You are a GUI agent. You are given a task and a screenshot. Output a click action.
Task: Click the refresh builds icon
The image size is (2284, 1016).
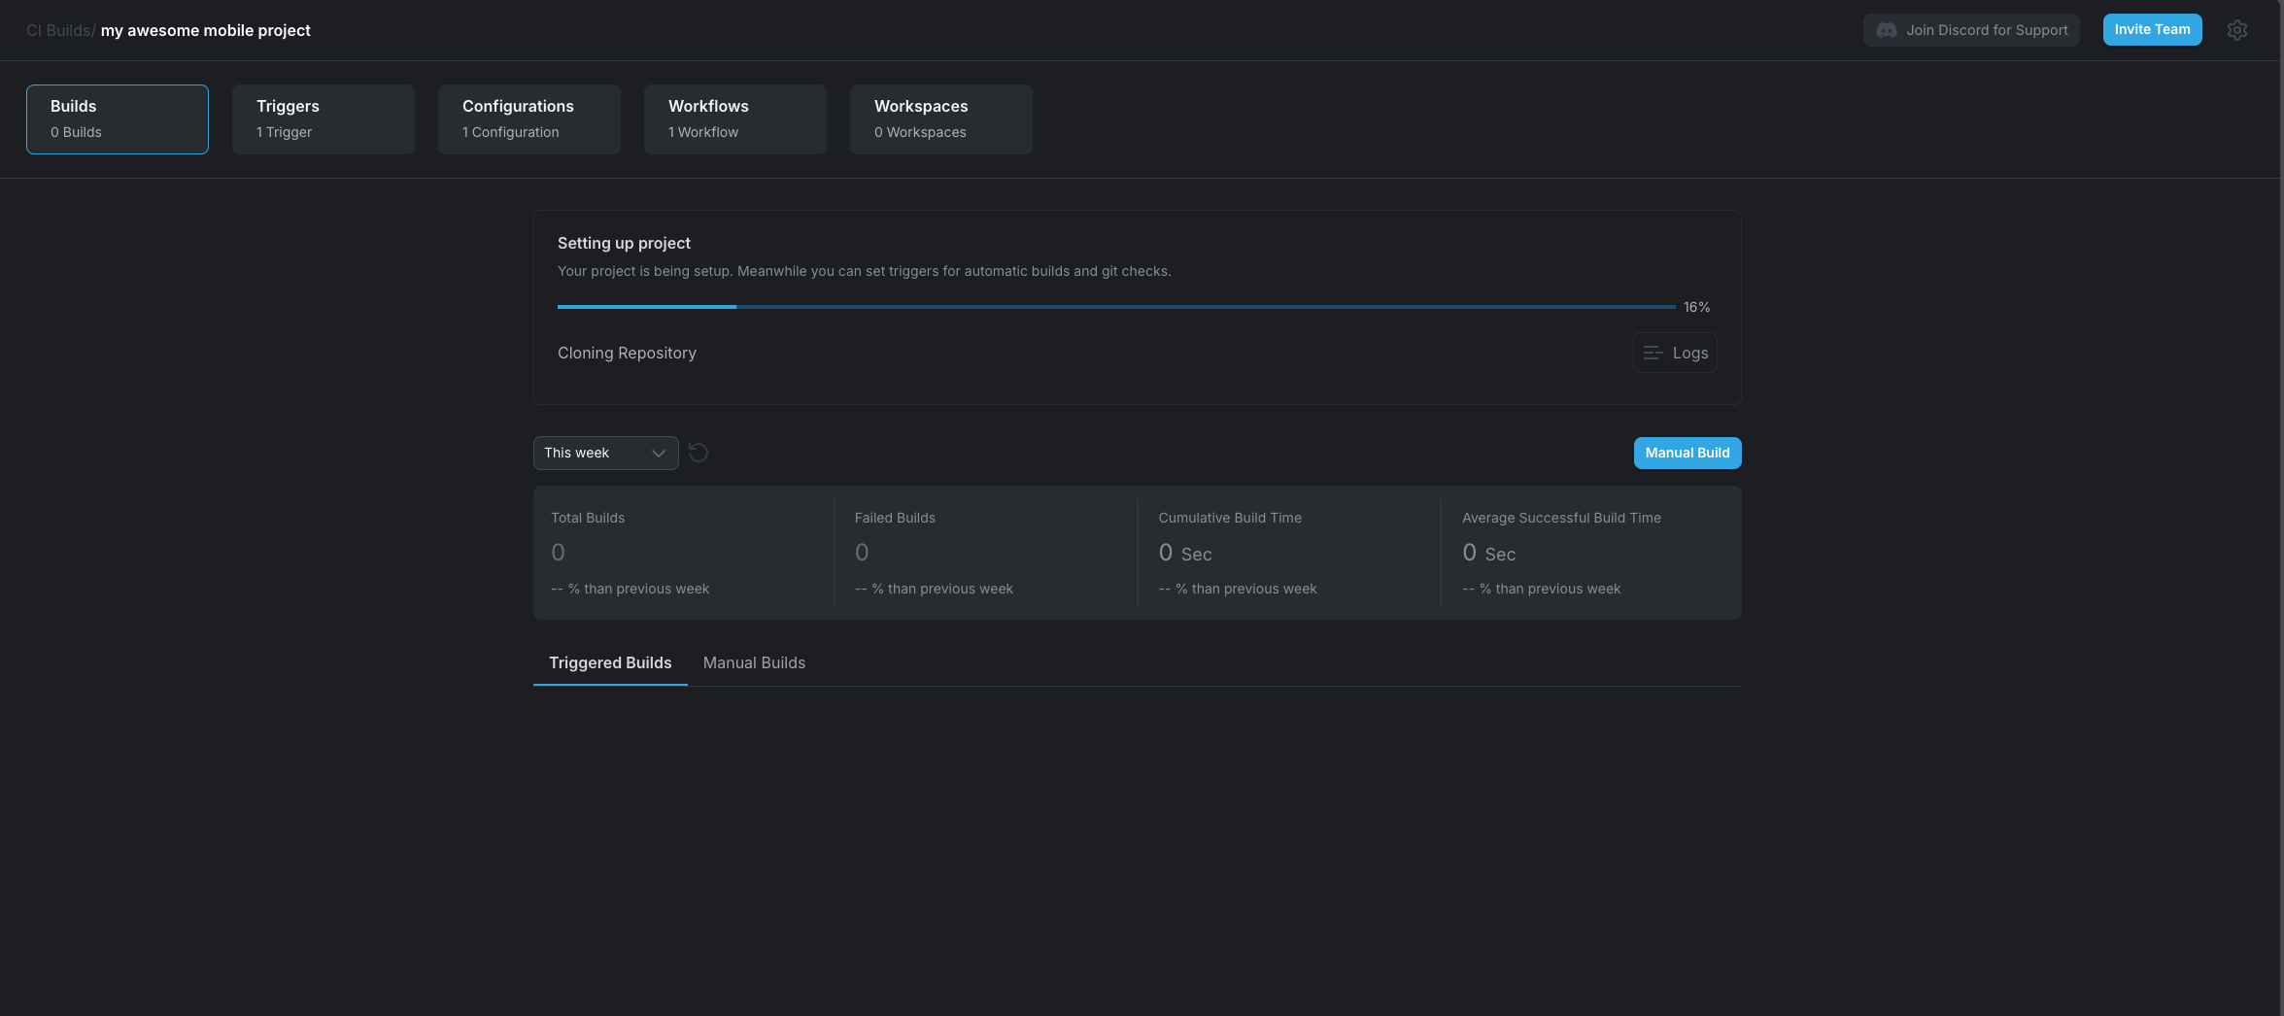[698, 453]
